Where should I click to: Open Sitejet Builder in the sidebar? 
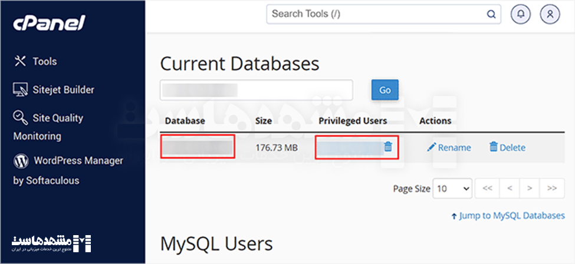[63, 90]
